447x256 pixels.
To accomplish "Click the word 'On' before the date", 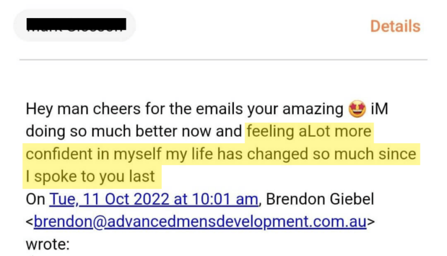I will tap(36, 199).
